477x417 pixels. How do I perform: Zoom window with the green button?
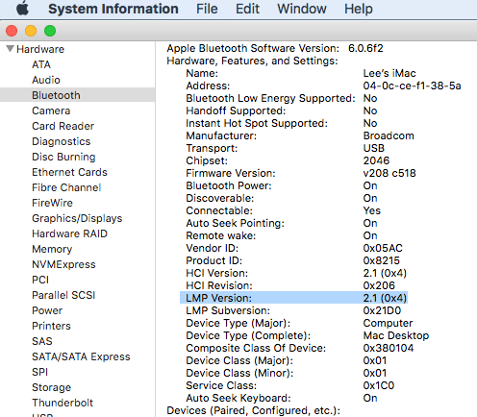point(50,31)
